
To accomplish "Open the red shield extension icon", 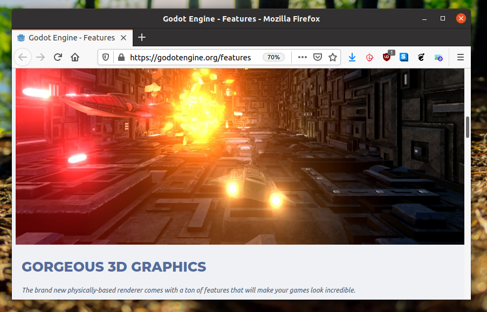I will [369, 58].
